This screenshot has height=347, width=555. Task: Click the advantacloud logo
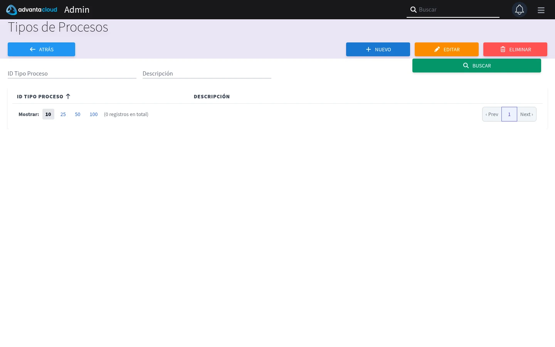pyautogui.click(x=32, y=10)
